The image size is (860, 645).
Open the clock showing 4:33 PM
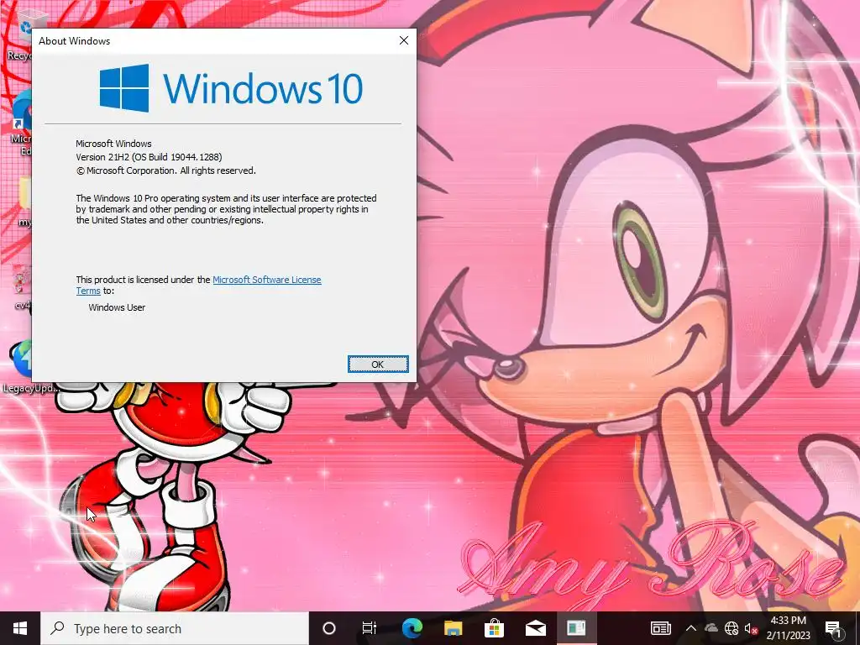(x=788, y=628)
